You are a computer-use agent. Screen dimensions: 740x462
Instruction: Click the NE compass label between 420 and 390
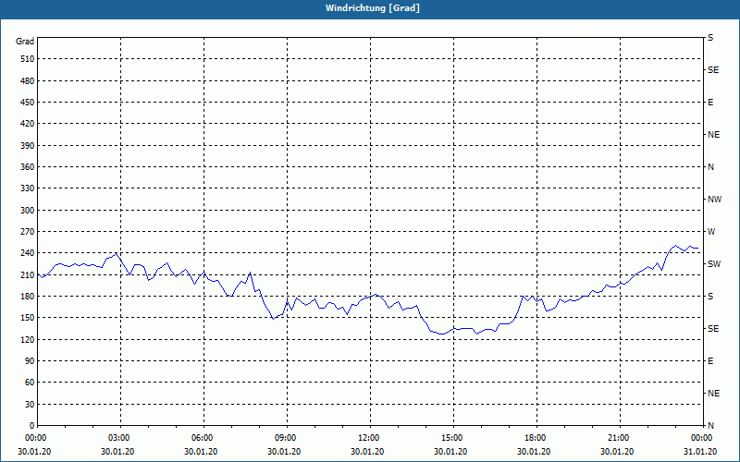click(713, 135)
